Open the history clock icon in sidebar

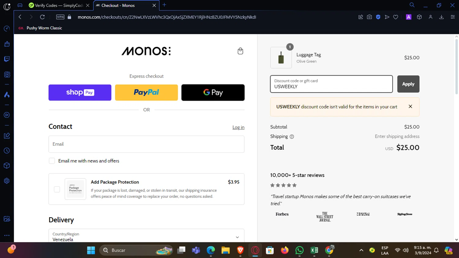[7, 151]
